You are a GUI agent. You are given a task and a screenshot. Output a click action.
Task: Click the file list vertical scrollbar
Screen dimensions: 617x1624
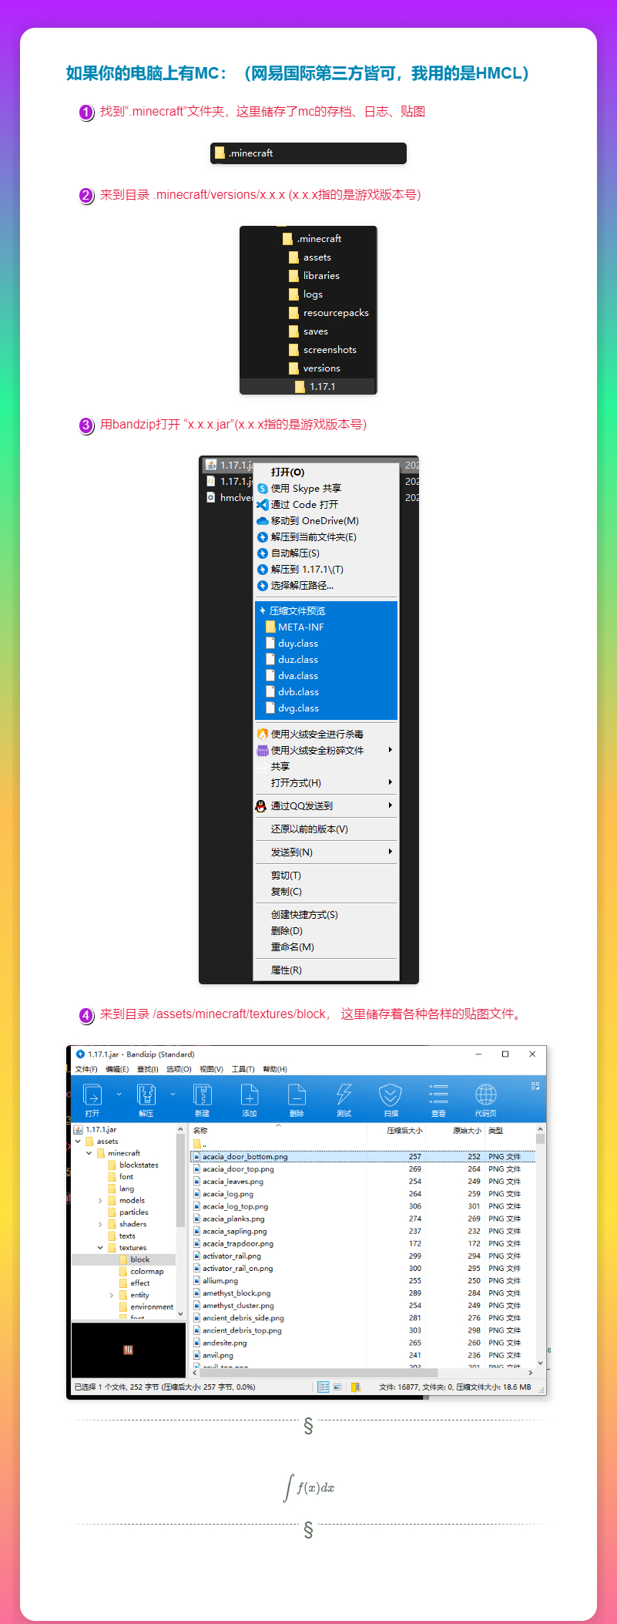coord(541,1246)
